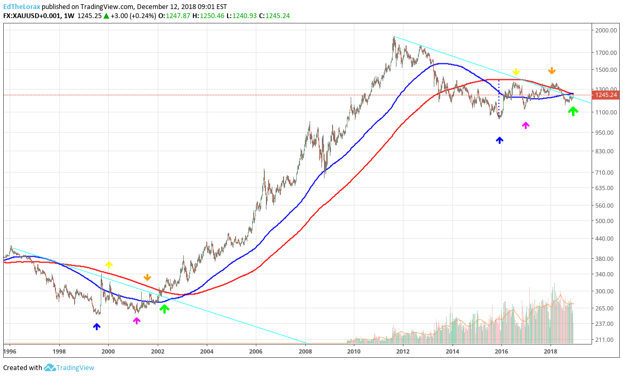Click the 2008 label on time axis
The image size is (623, 377).
(x=305, y=351)
